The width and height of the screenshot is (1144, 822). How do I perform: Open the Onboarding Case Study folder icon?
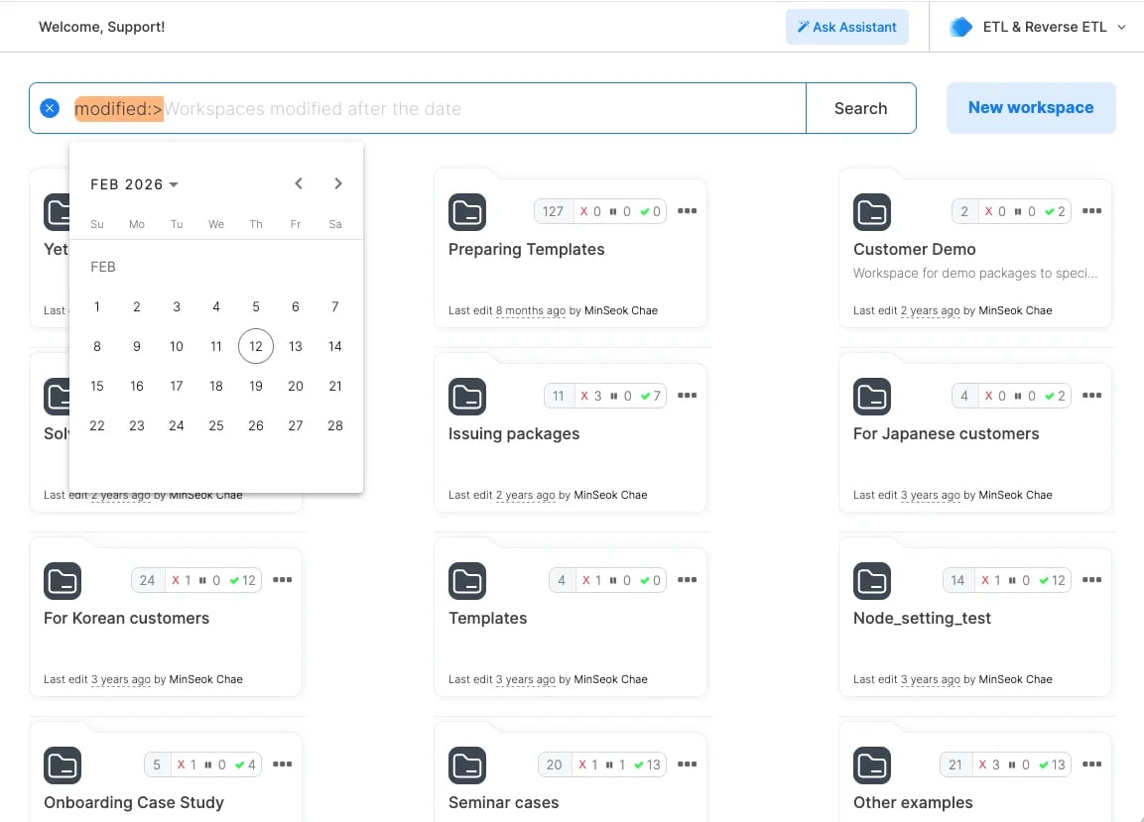pyautogui.click(x=63, y=765)
